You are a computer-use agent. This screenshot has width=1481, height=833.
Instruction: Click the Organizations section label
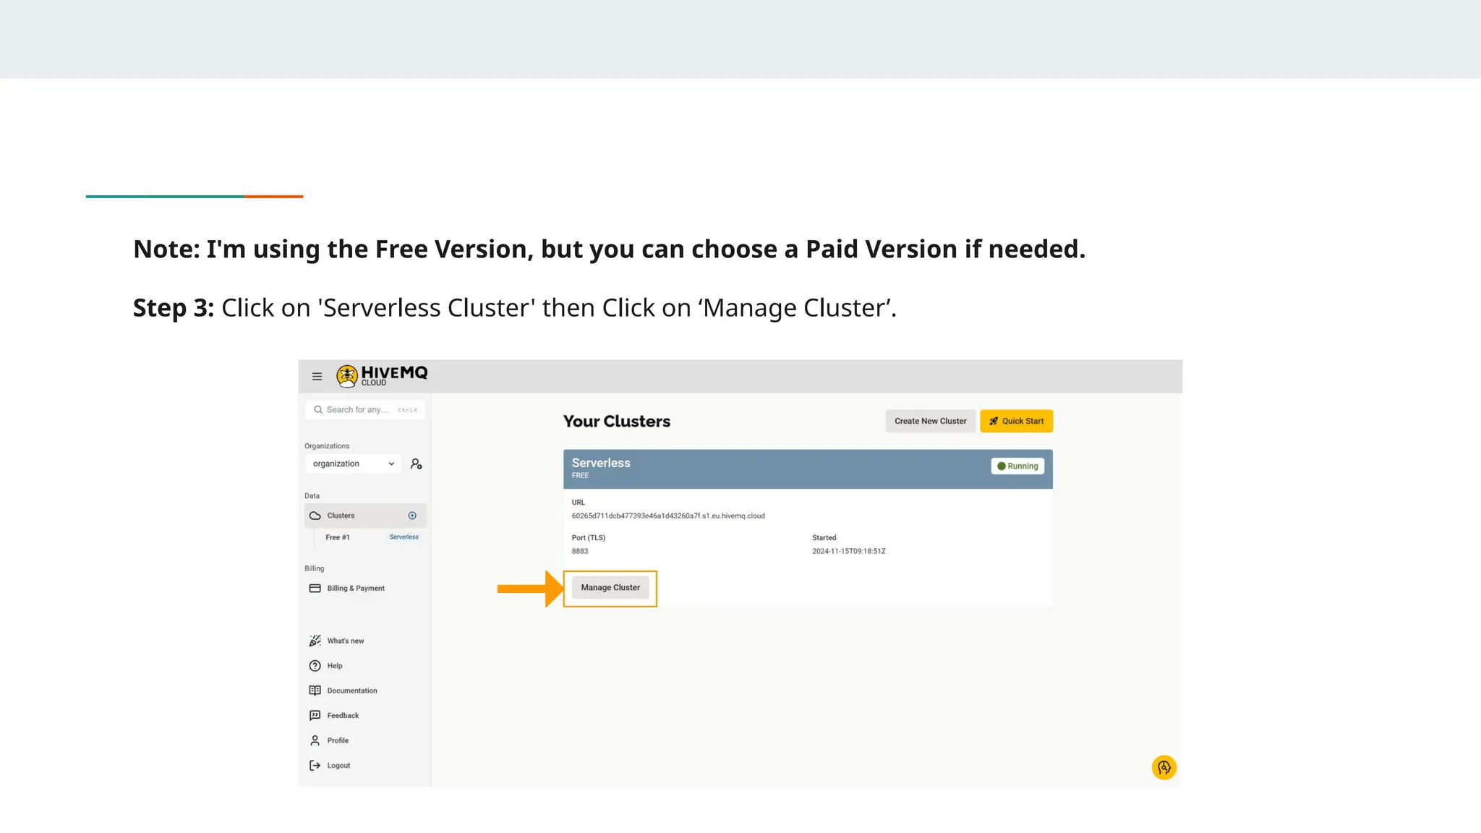click(327, 446)
